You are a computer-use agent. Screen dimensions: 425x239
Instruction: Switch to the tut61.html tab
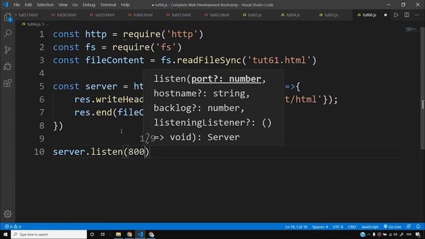181,15
